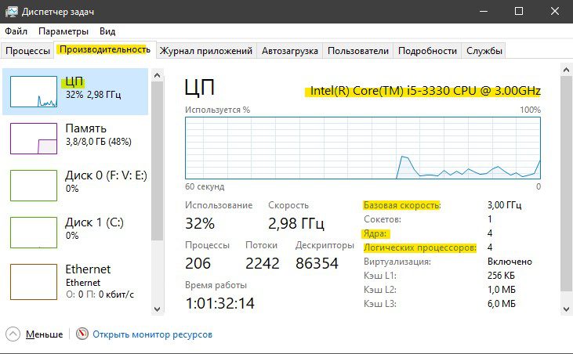Open the Параметры menu

click(x=63, y=31)
